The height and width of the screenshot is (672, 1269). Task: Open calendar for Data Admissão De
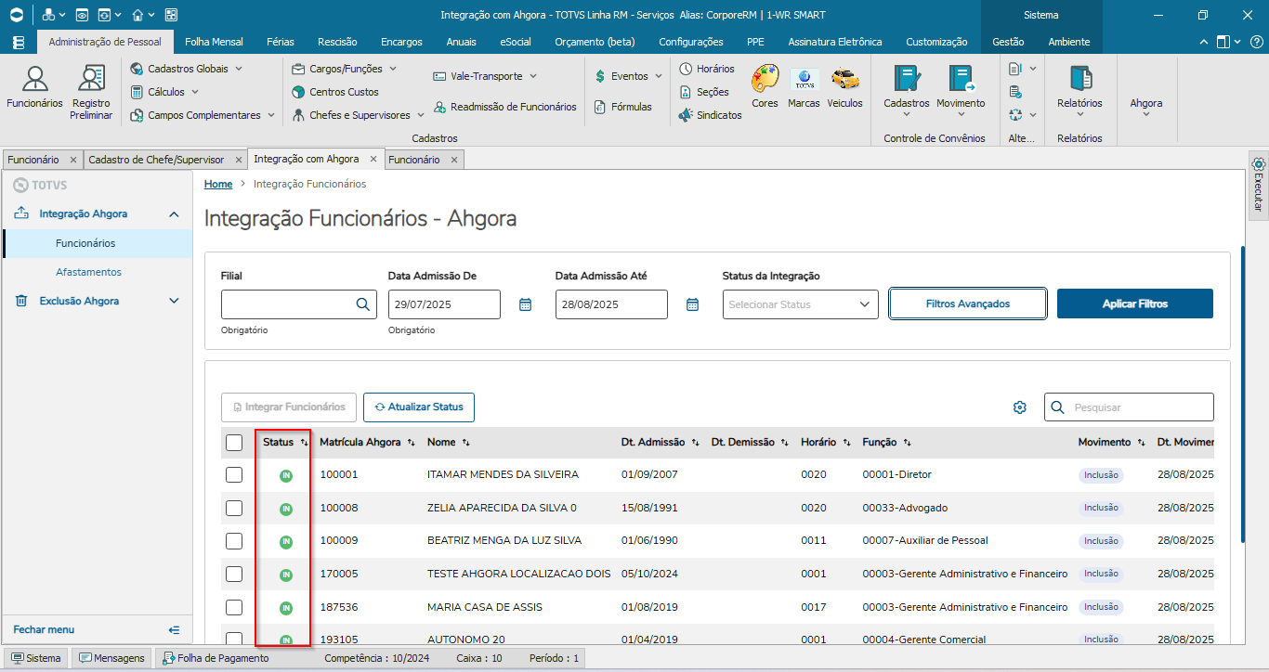click(x=525, y=304)
